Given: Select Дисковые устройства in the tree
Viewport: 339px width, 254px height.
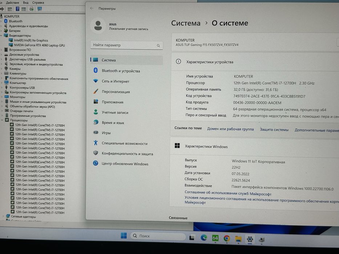Looking at the screenshot, I should [24, 55].
